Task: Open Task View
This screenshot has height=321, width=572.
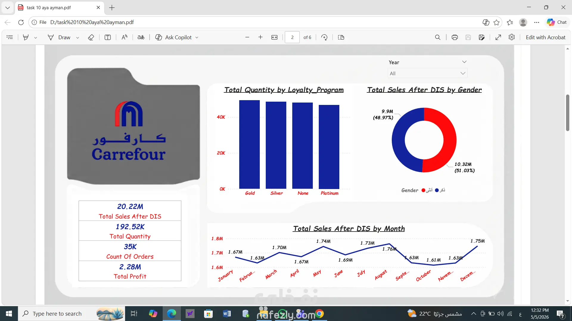Action: pyautogui.click(x=134, y=314)
